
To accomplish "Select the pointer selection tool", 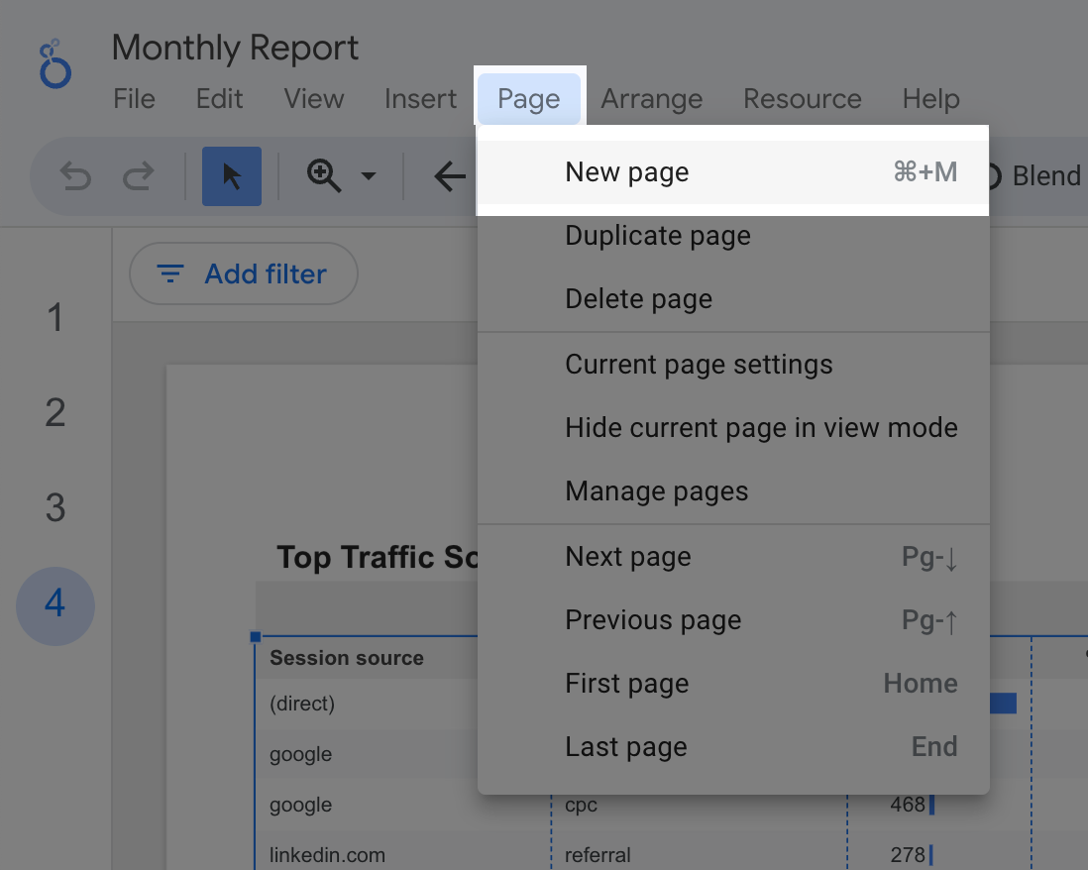I will [231, 175].
